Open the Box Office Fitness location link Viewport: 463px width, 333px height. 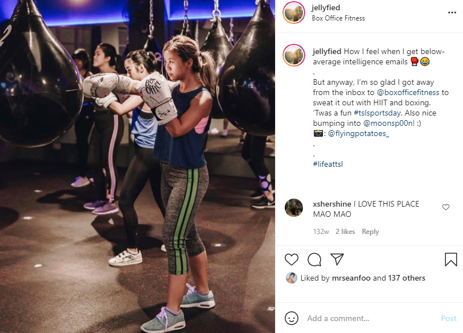tap(338, 18)
